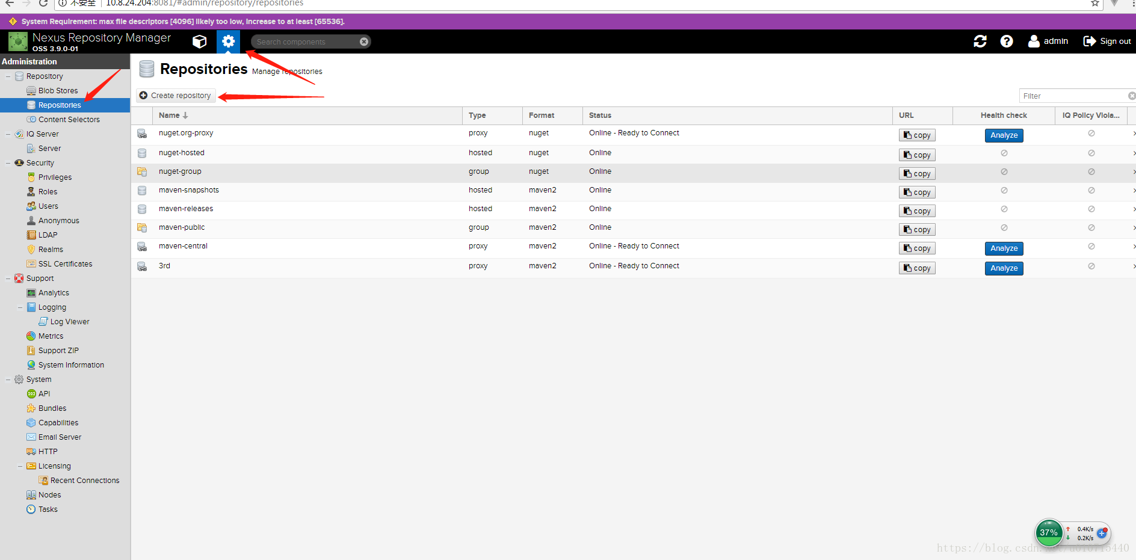Screen dimensions: 1136x560
Task: Click the Create repository button
Action: pos(176,96)
